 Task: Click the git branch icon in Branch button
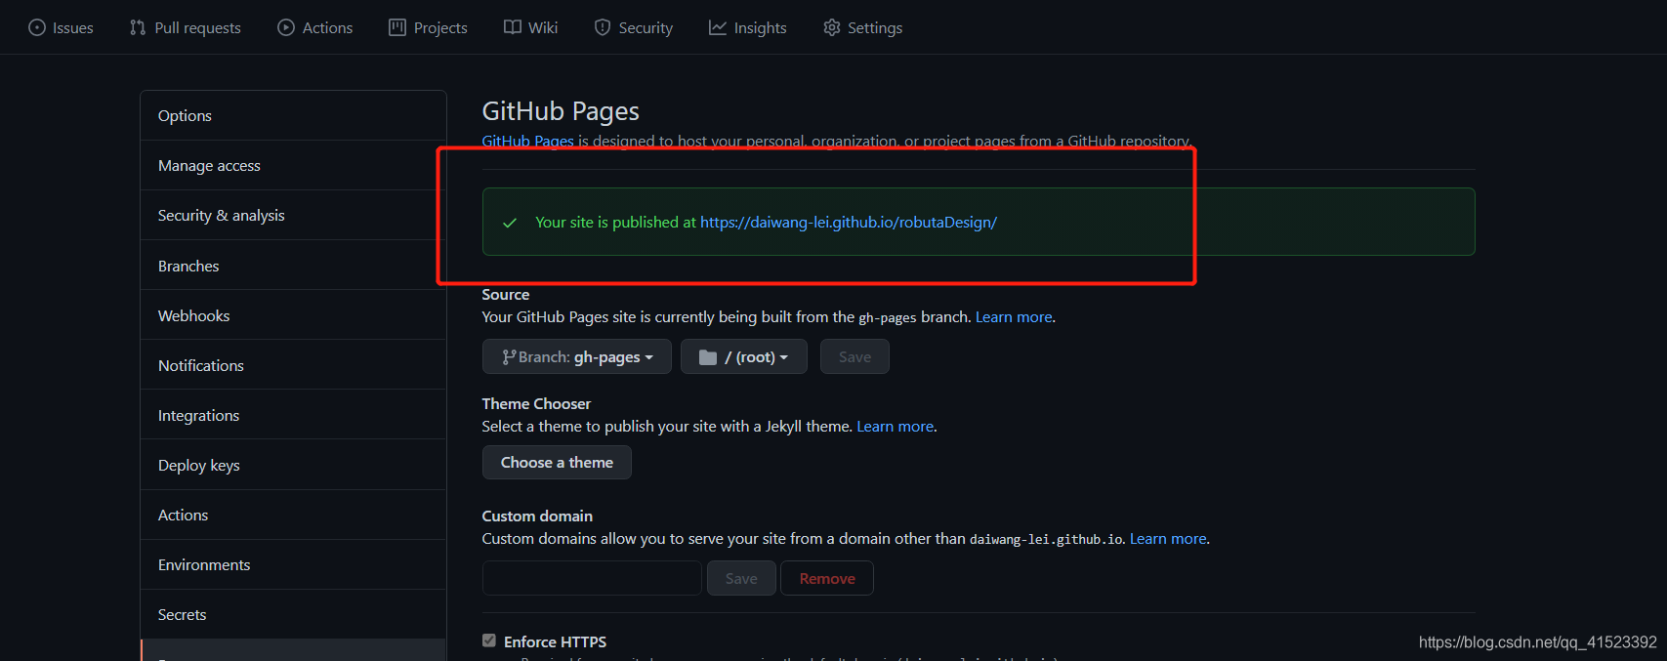[509, 357]
